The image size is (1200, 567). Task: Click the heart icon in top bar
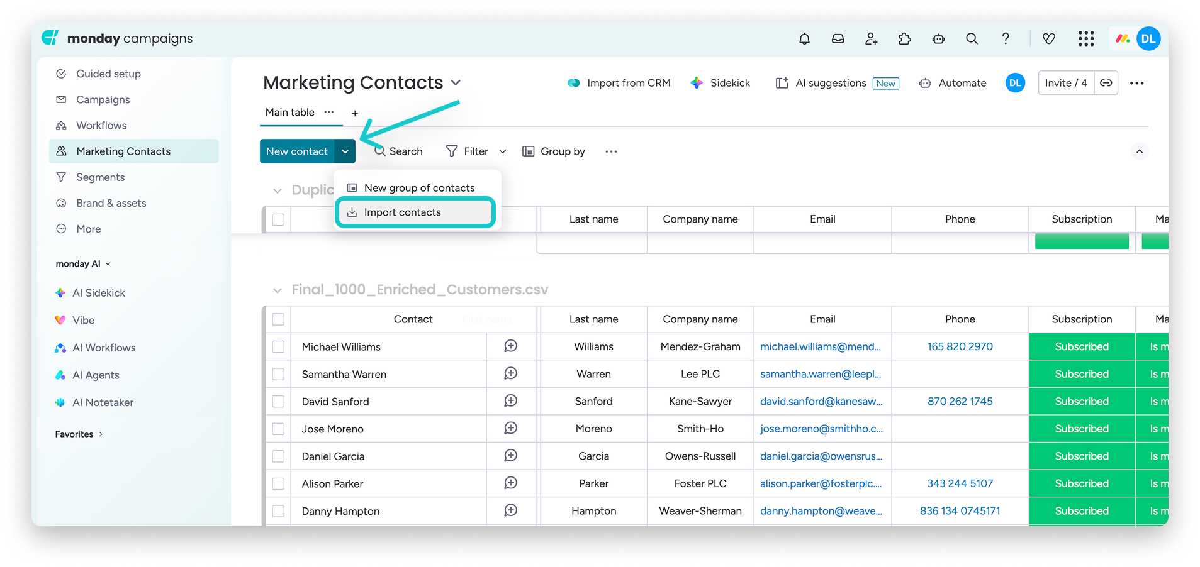[x=1049, y=39]
